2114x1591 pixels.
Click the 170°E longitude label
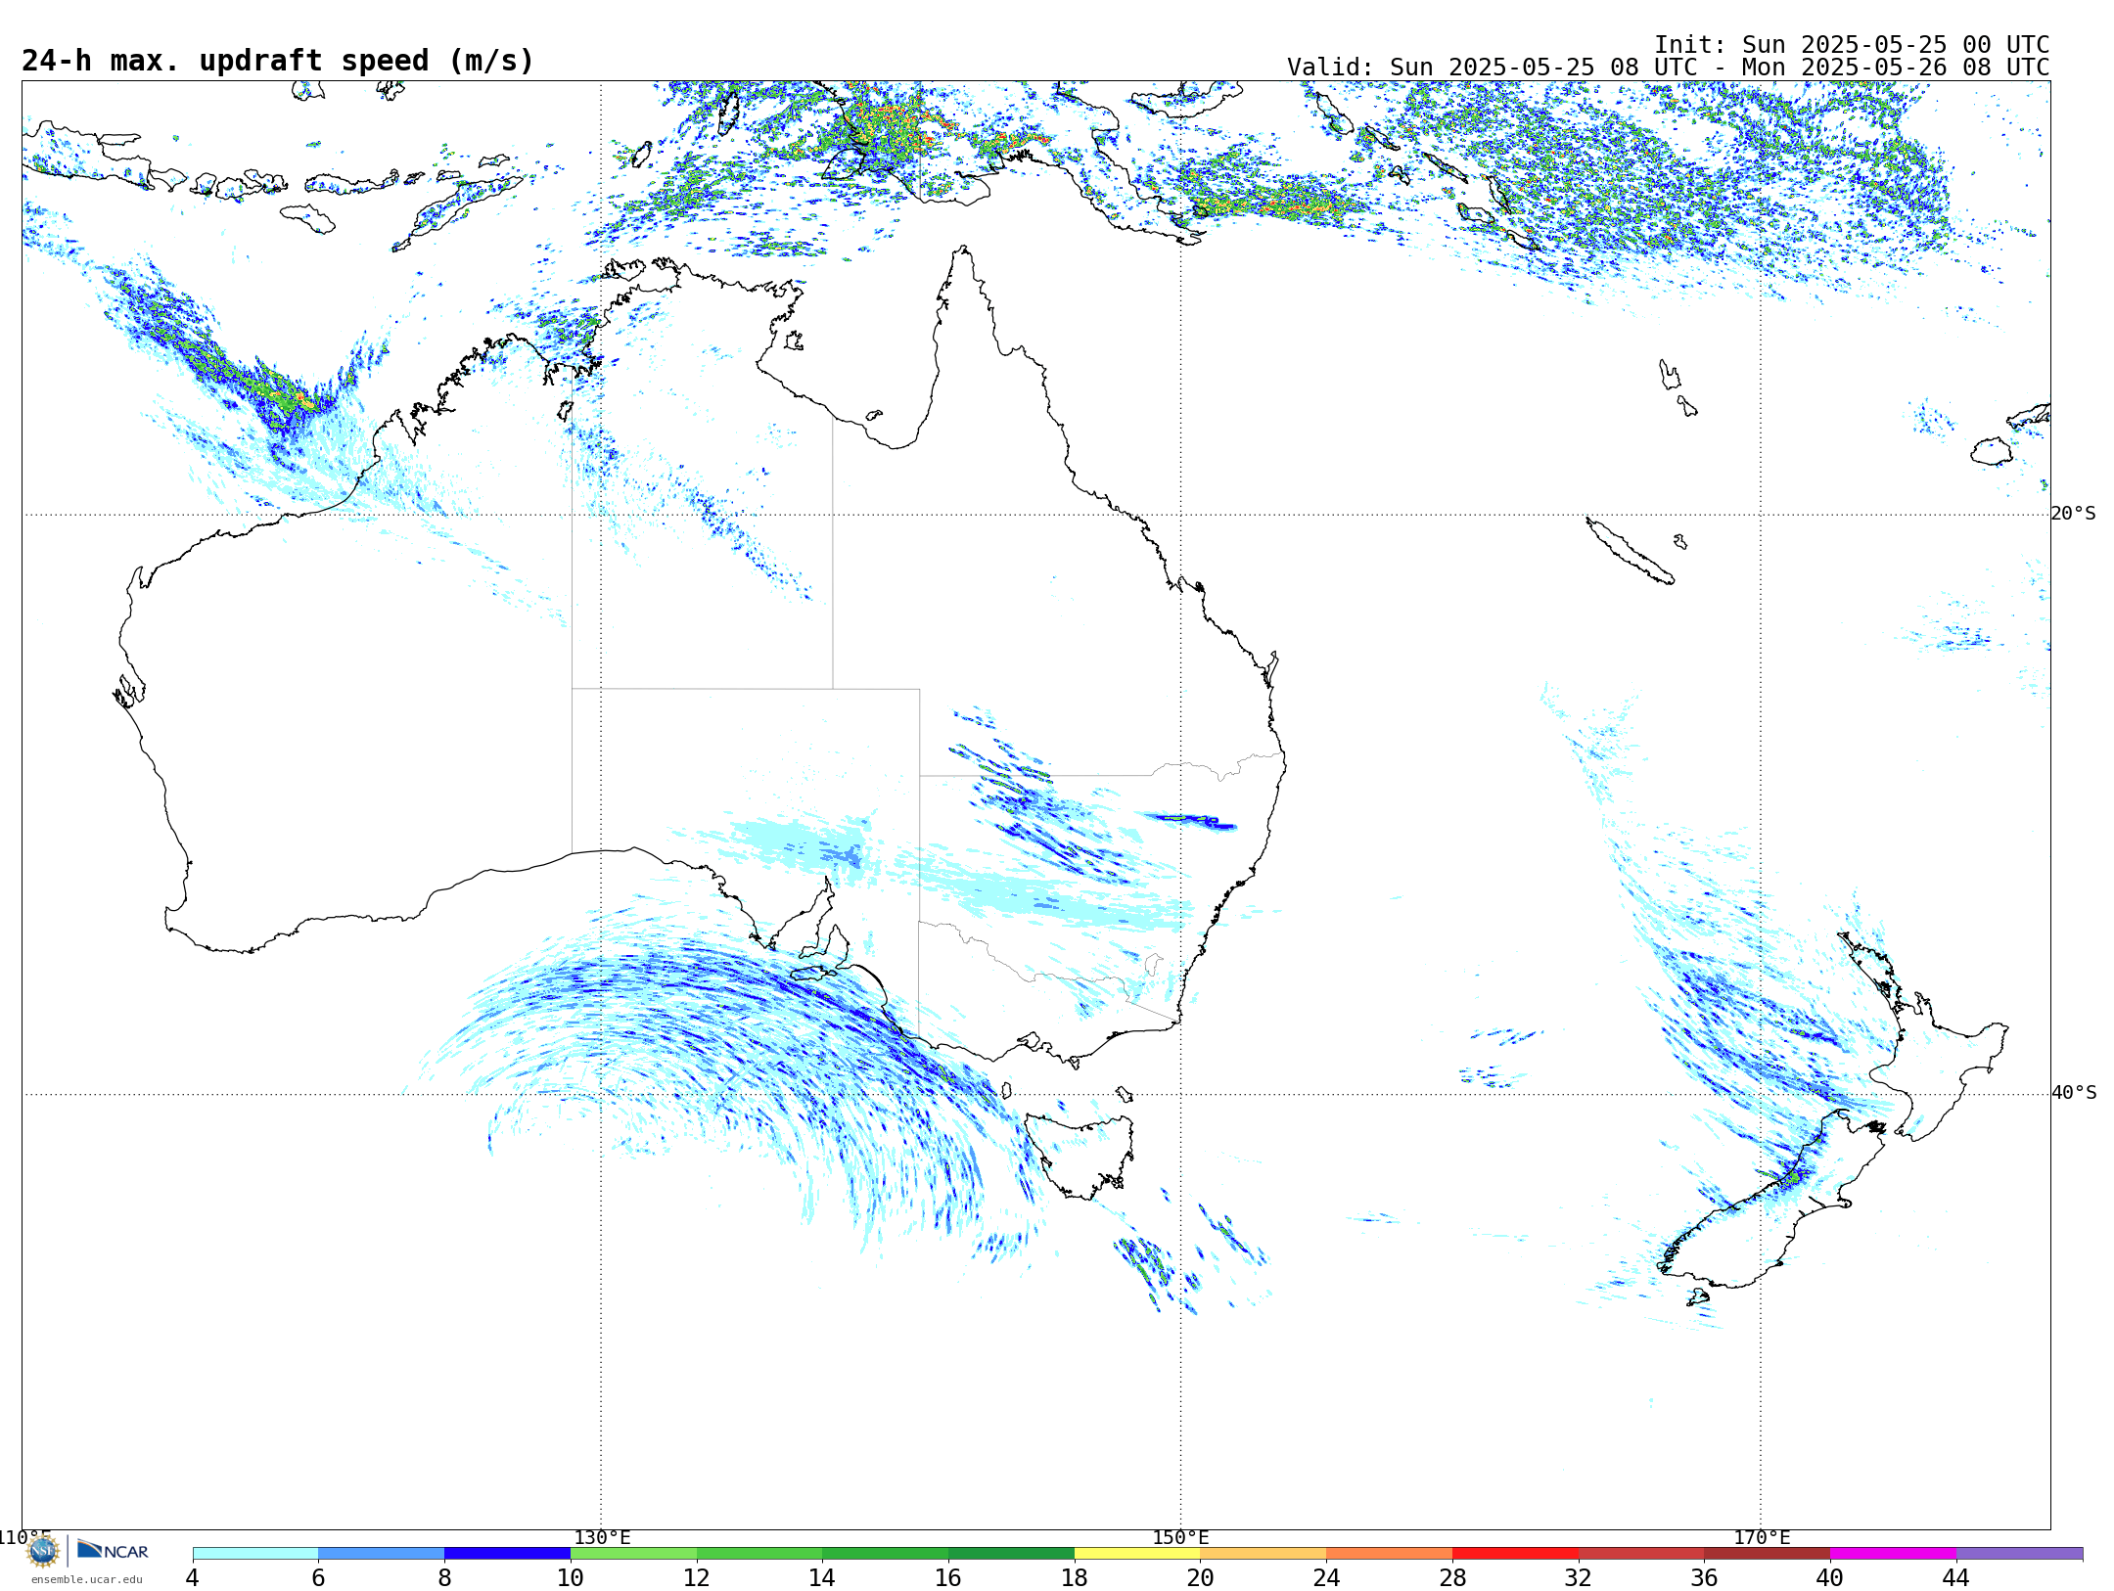pos(1762,1538)
